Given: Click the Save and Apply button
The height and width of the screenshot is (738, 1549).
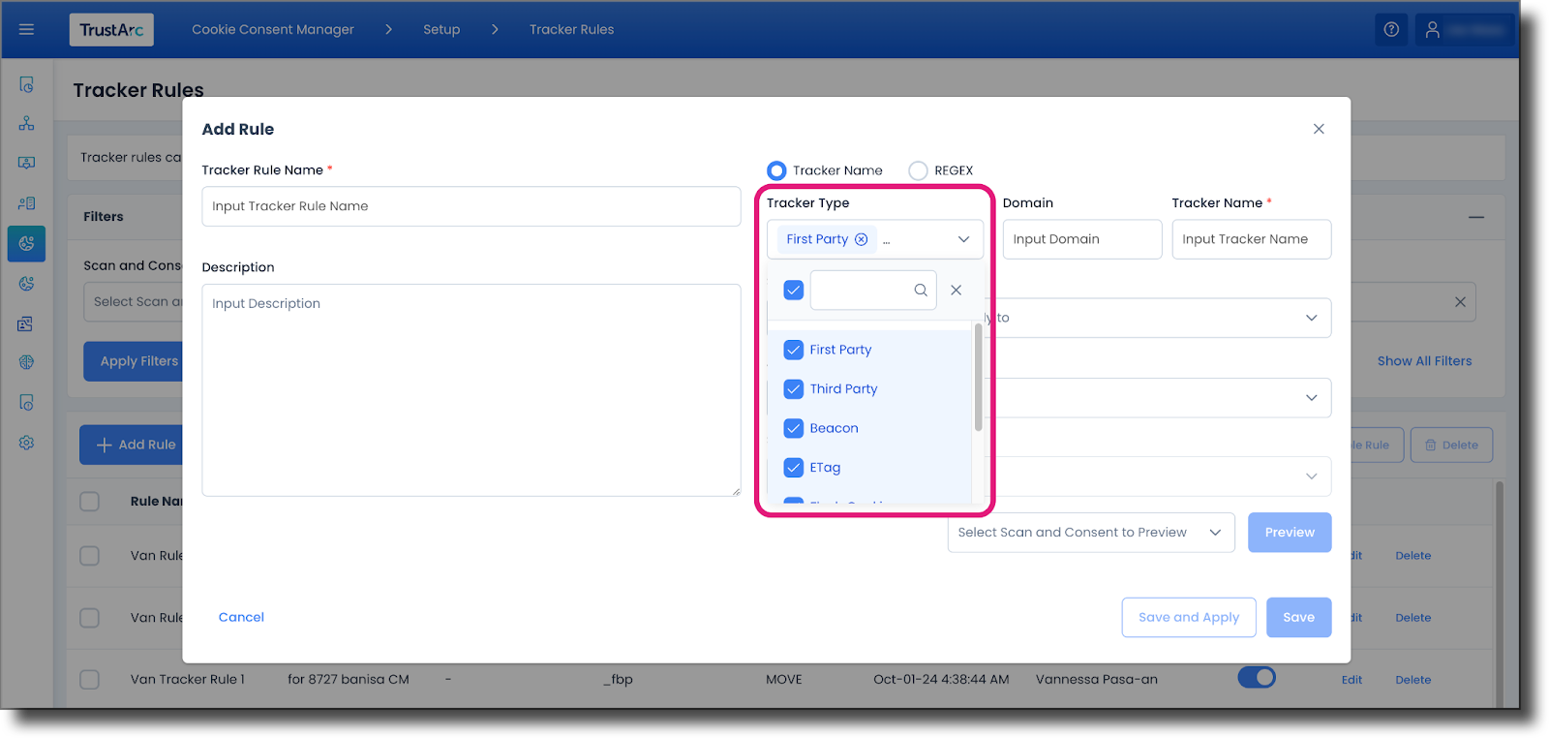Looking at the screenshot, I should click(1189, 617).
